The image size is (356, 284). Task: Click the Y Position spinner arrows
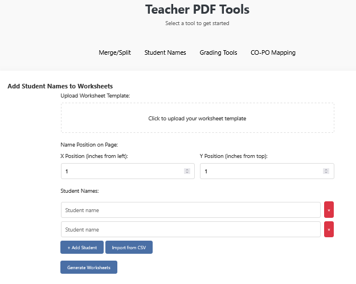click(326, 171)
